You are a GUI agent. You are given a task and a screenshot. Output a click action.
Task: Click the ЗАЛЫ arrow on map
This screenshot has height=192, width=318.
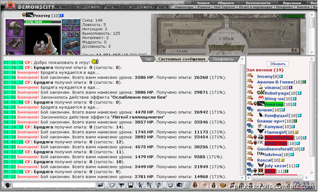[179, 51]
